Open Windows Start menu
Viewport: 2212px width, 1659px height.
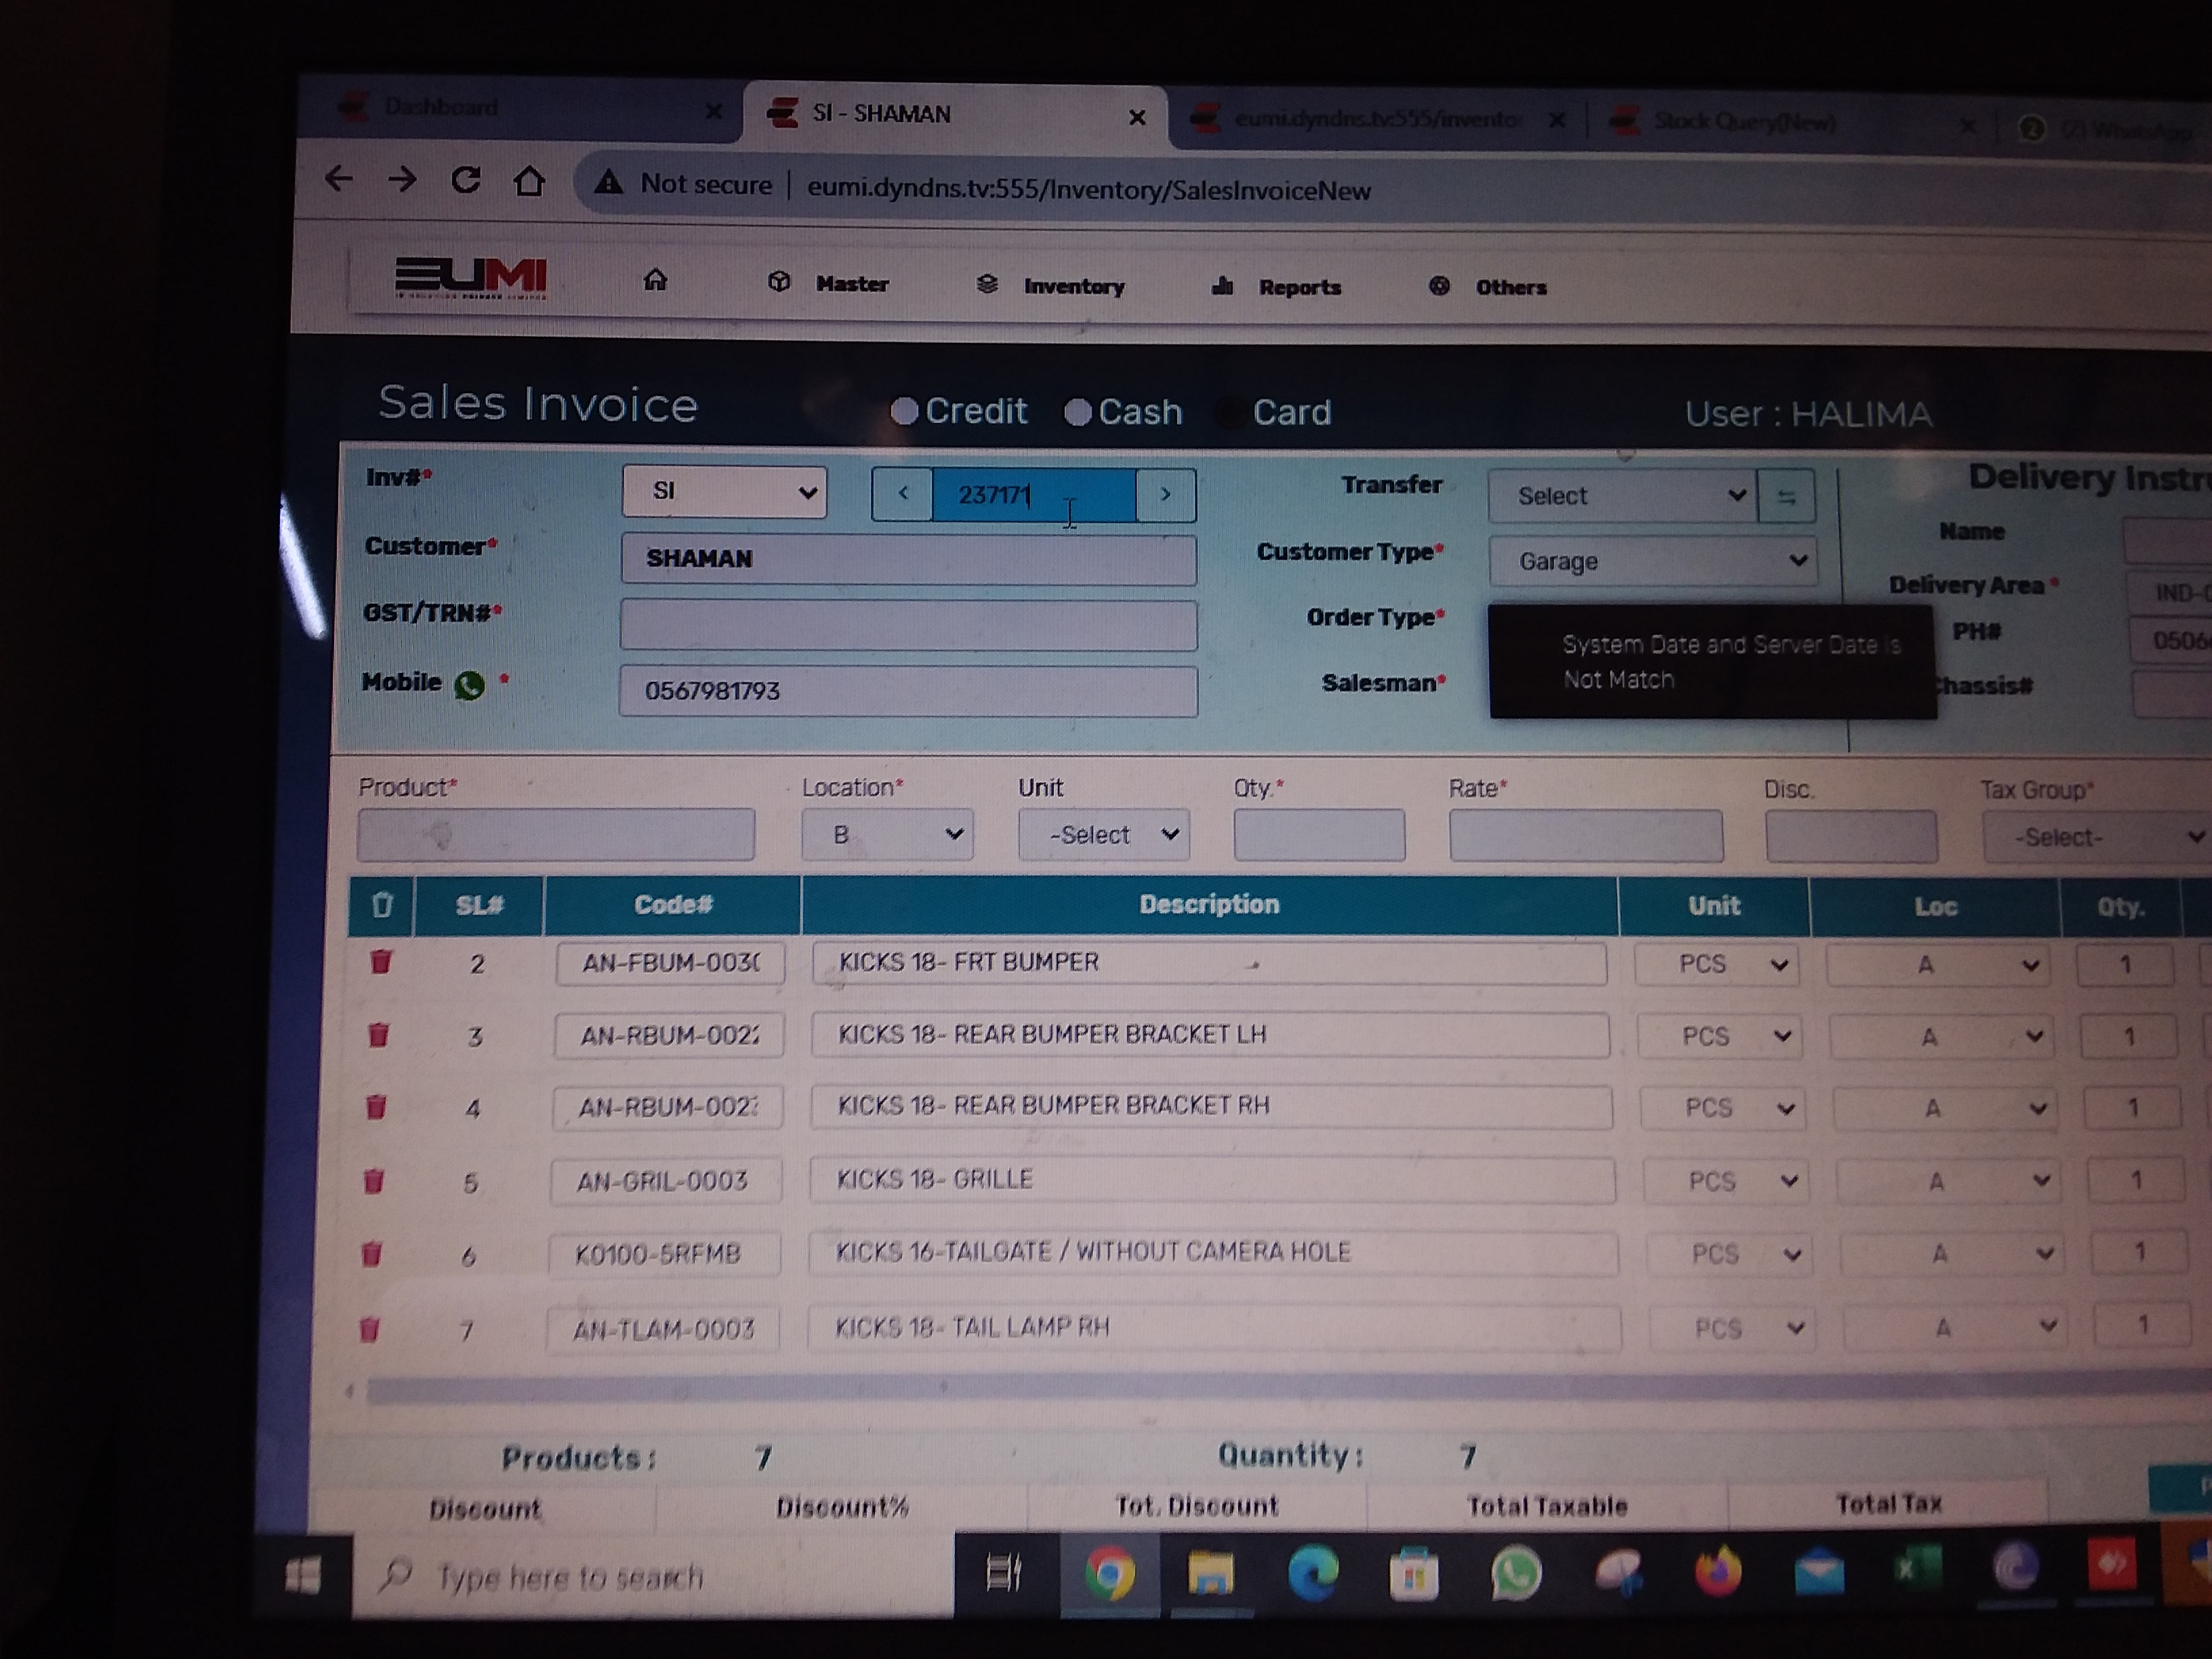coord(303,1575)
